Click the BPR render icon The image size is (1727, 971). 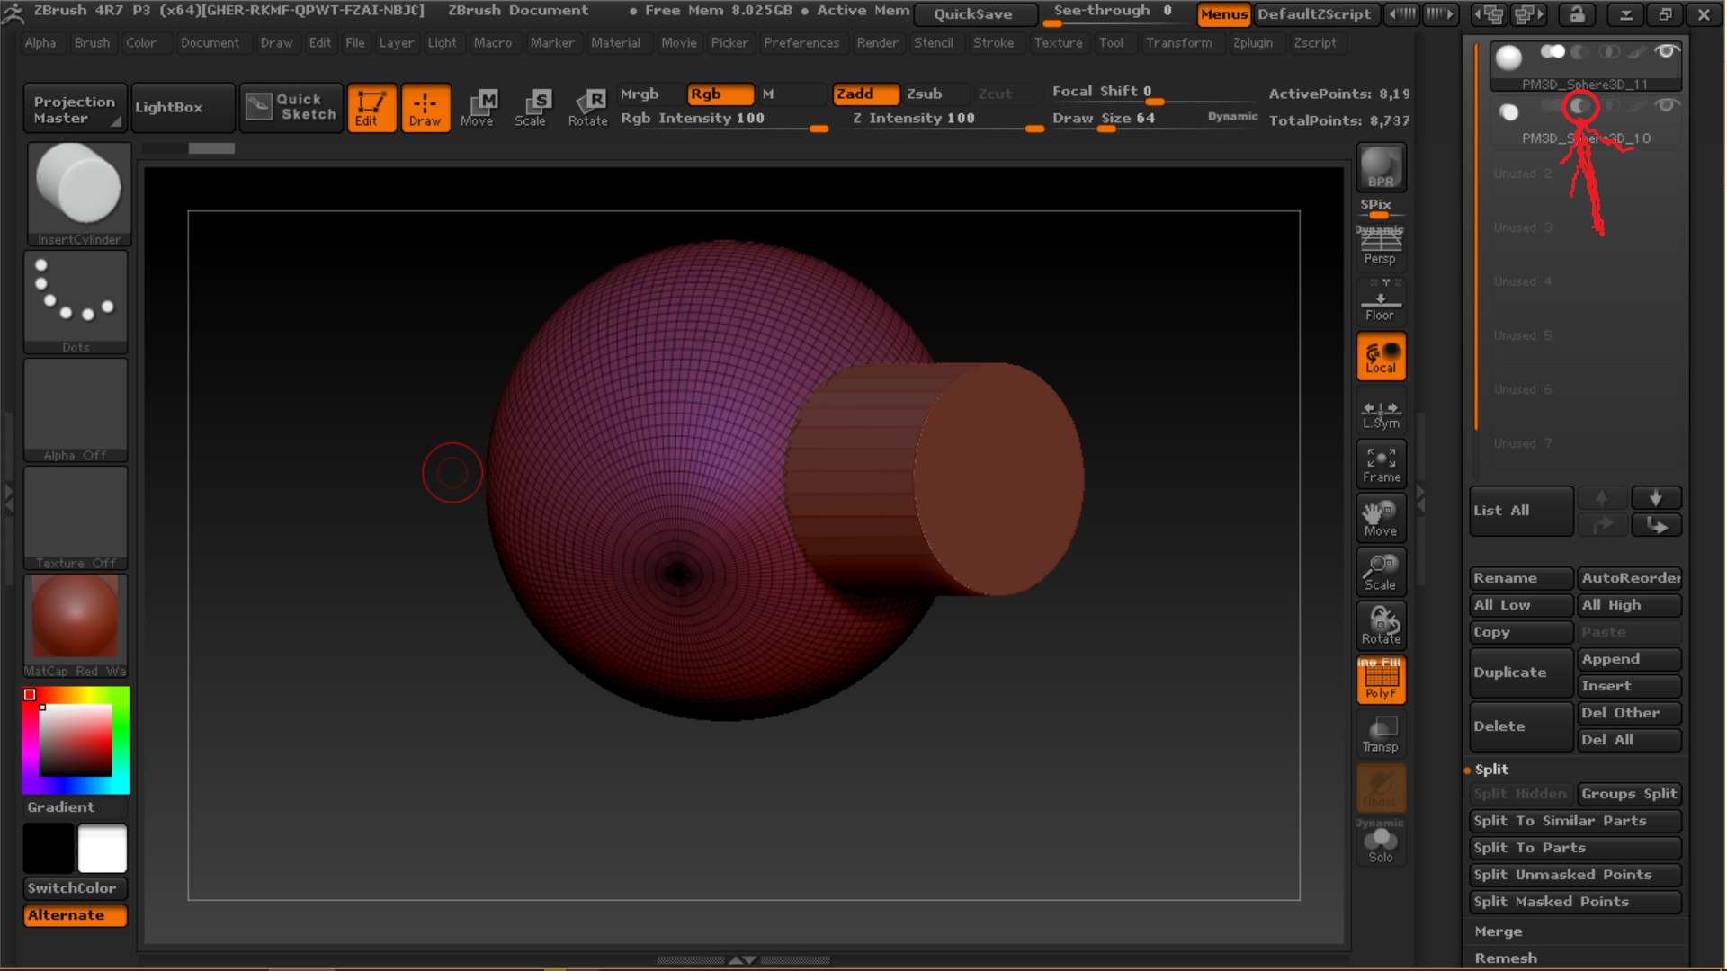point(1381,167)
